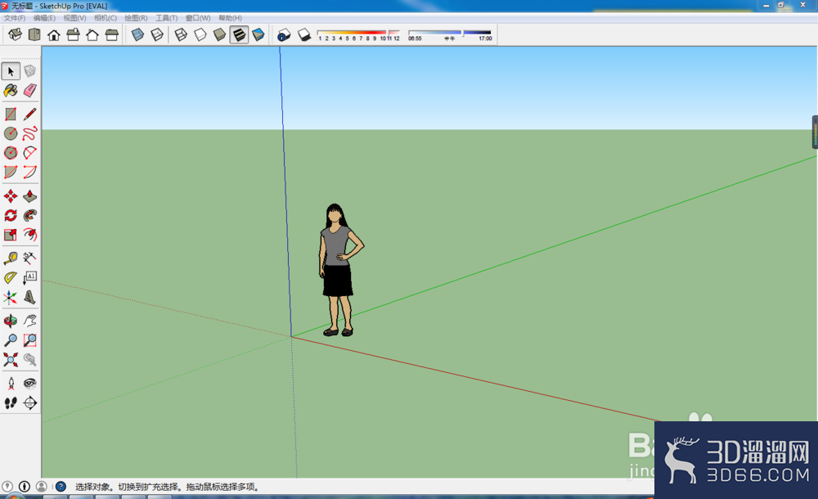
Task: Adjust the shadow month slider
Action: [358, 33]
